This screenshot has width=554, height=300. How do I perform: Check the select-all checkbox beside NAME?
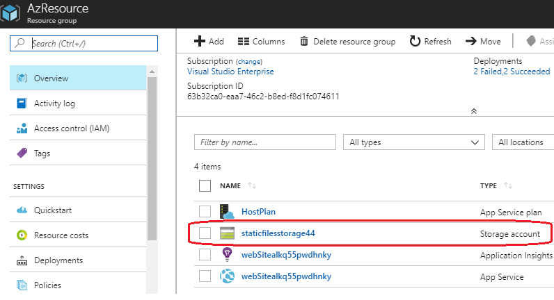coord(205,185)
